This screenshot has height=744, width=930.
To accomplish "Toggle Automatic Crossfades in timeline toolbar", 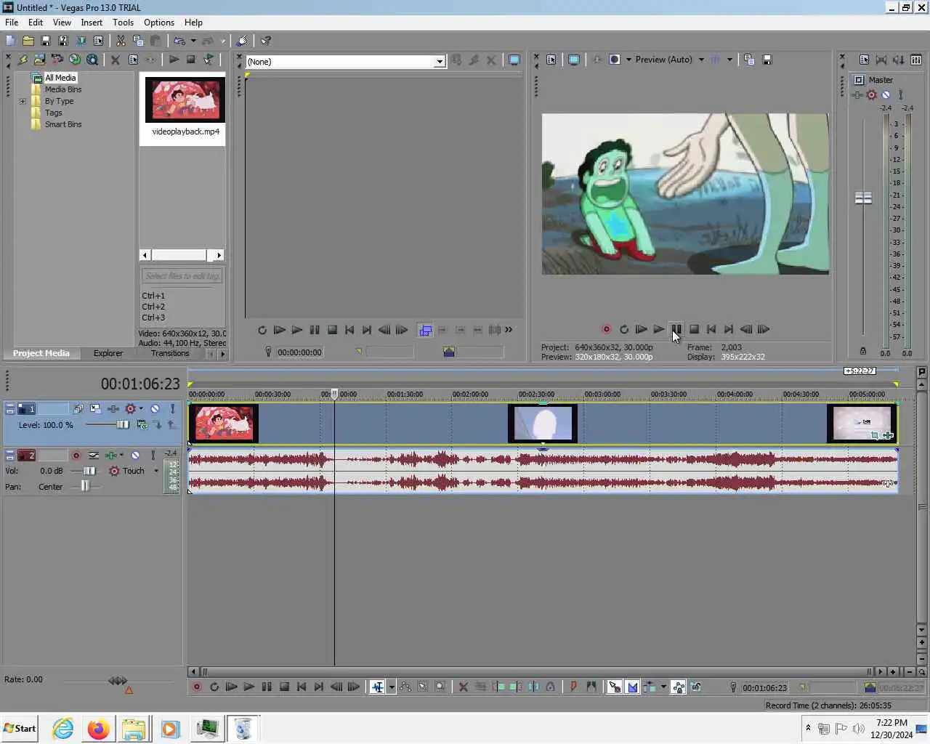I will [631, 687].
